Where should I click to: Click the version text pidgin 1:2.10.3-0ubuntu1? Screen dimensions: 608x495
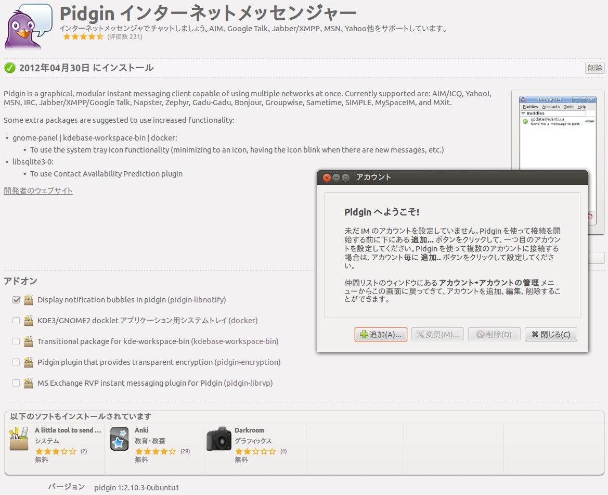136,488
